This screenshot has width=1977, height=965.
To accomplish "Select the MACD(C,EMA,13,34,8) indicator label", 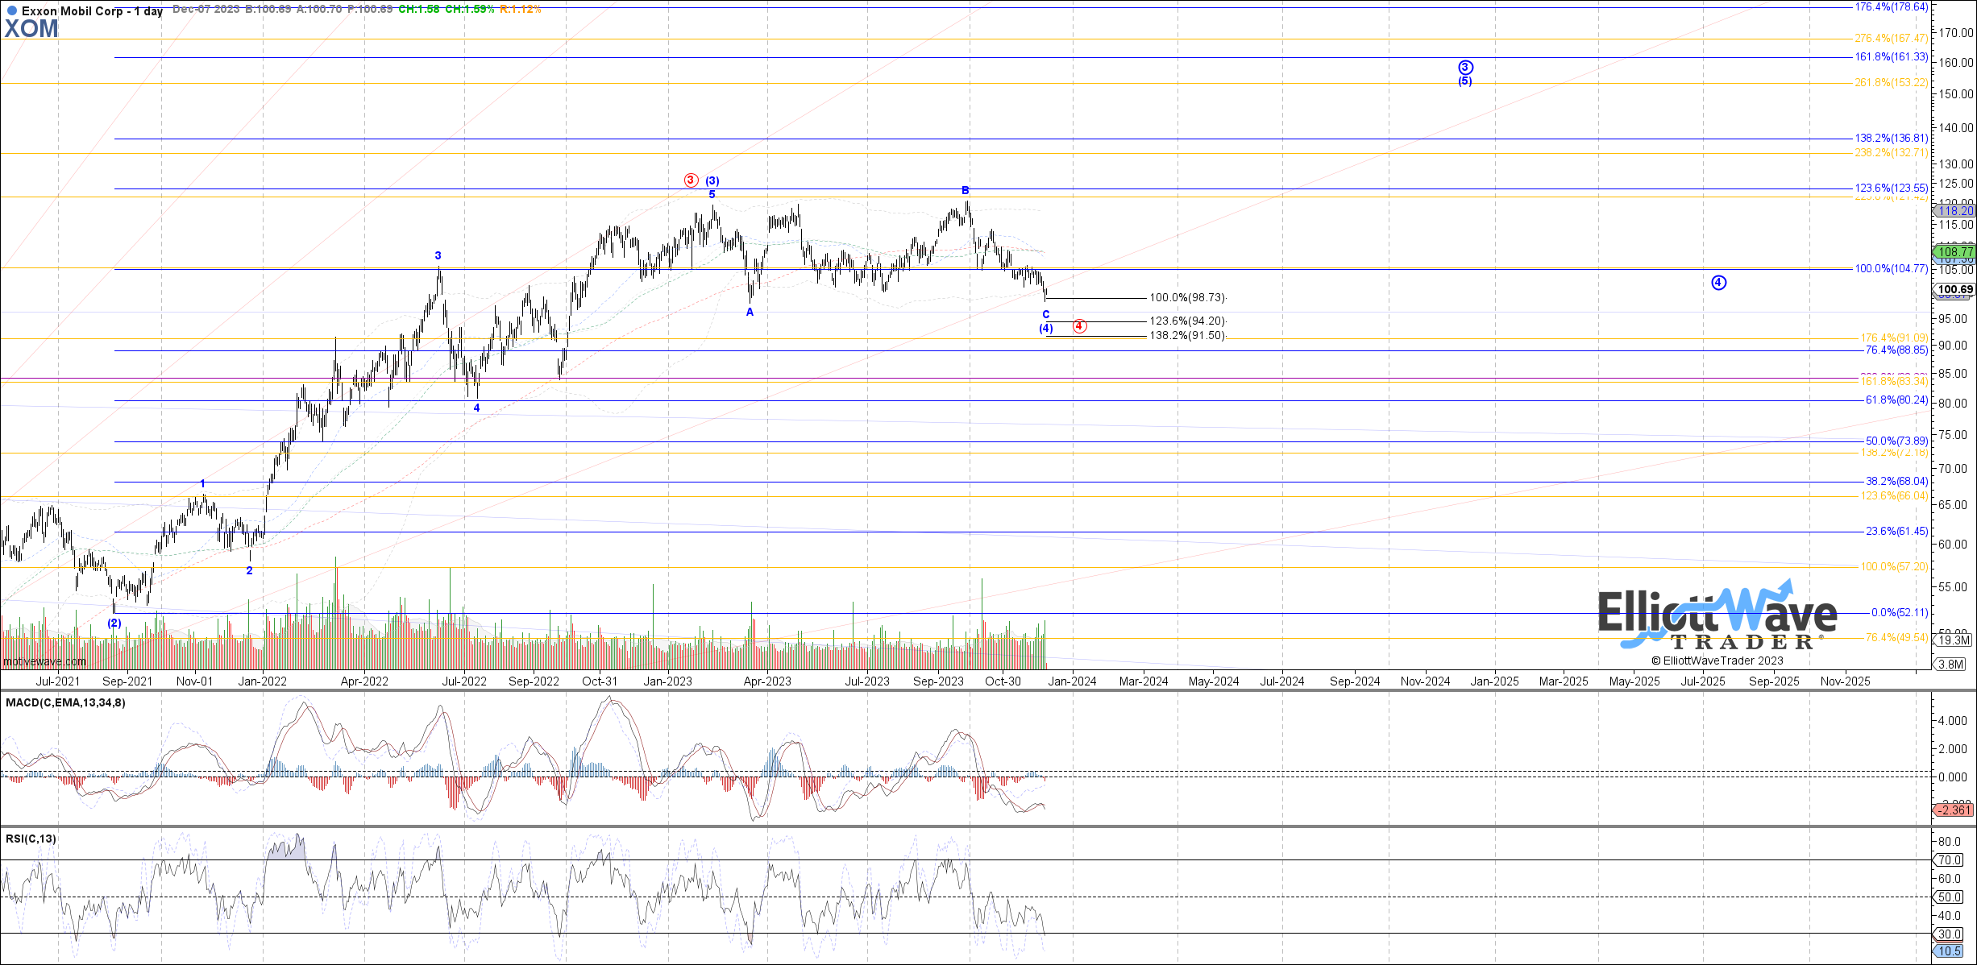I will click(65, 703).
